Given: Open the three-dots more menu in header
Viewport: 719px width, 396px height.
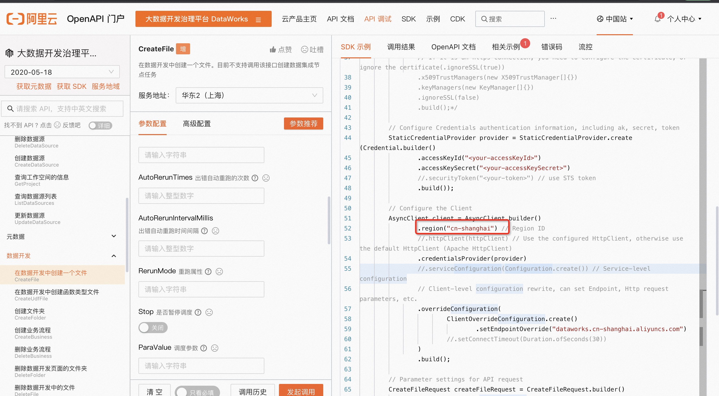Looking at the screenshot, I should 553,19.
